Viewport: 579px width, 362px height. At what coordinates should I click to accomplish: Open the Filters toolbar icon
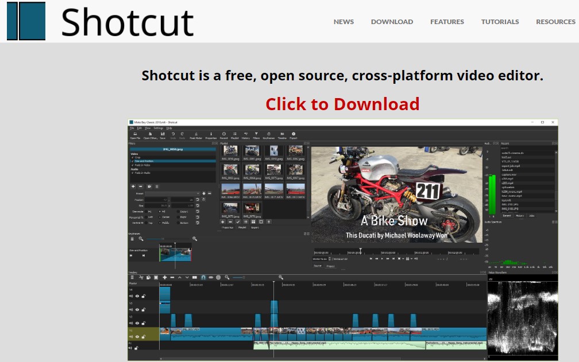coord(256,135)
